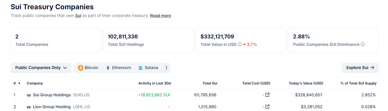This screenshot has height=111, width=388.
Task: Click info icon beside Public Companies SUI Dominance
Action: 363,45
